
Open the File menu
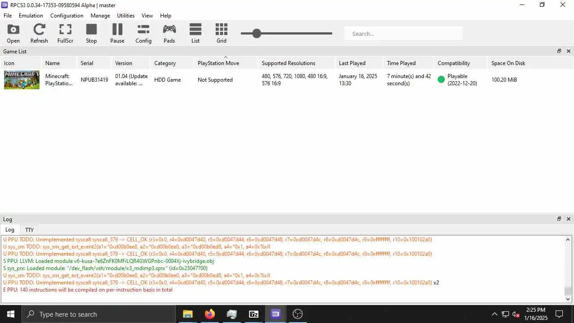pyautogui.click(x=8, y=16)
